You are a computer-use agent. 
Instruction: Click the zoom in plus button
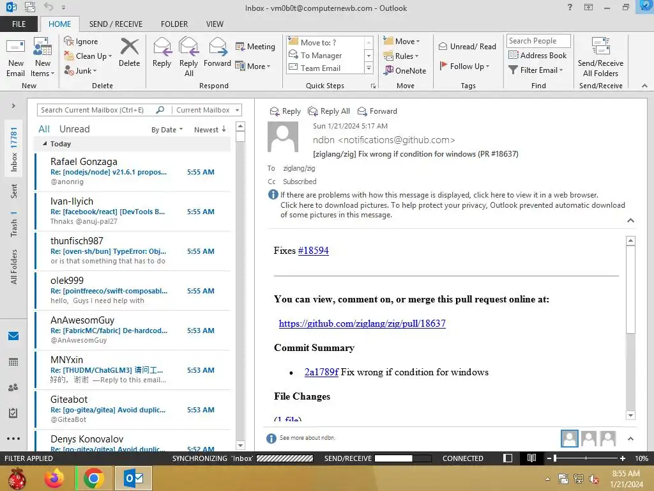[x=622, y=458]
